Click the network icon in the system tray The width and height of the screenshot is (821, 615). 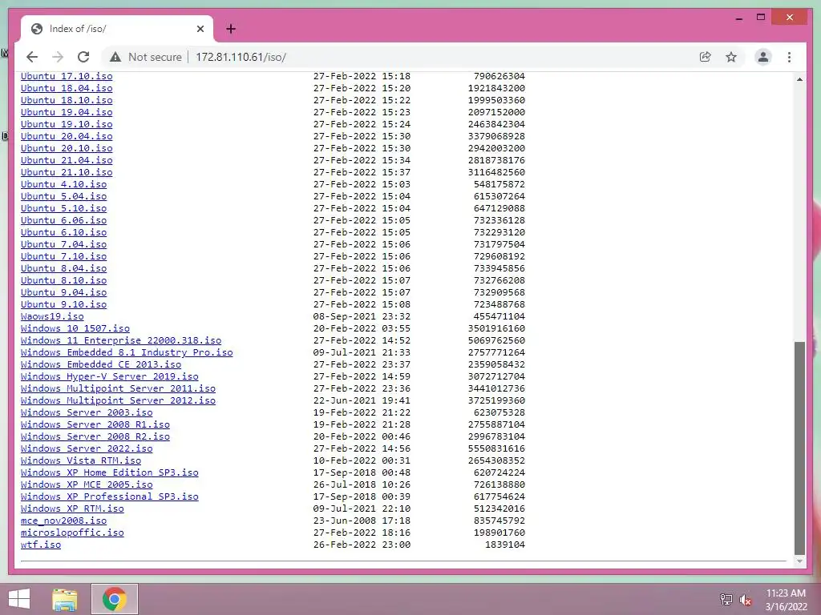click(726, 599)
